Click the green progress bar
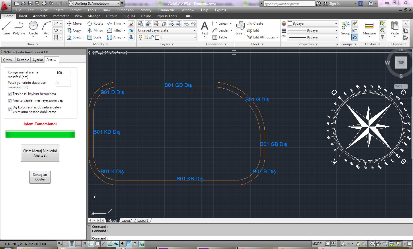The height and width of the screenshot is (249, 413). [x=40, y=134]
